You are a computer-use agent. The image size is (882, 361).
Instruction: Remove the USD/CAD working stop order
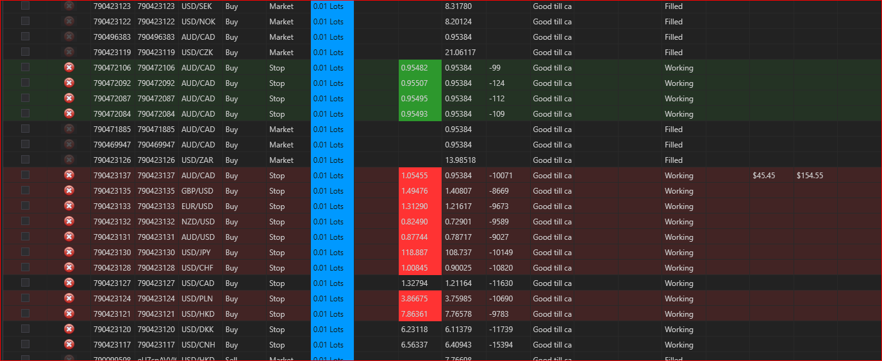click(x=69, y=283)
